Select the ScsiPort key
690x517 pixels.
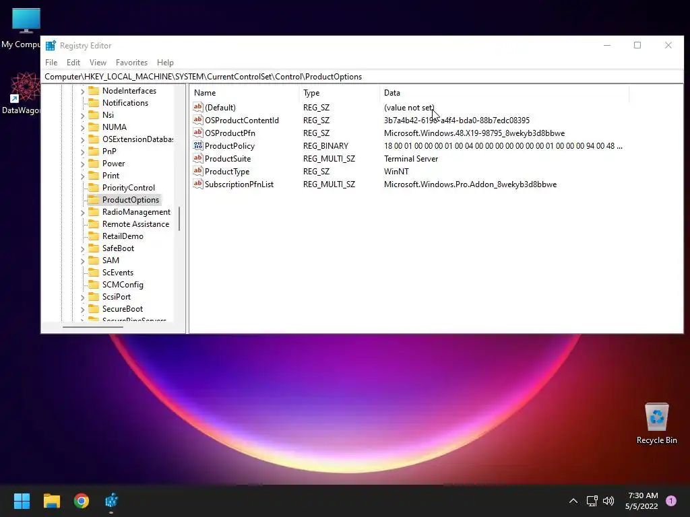[116, 297]
